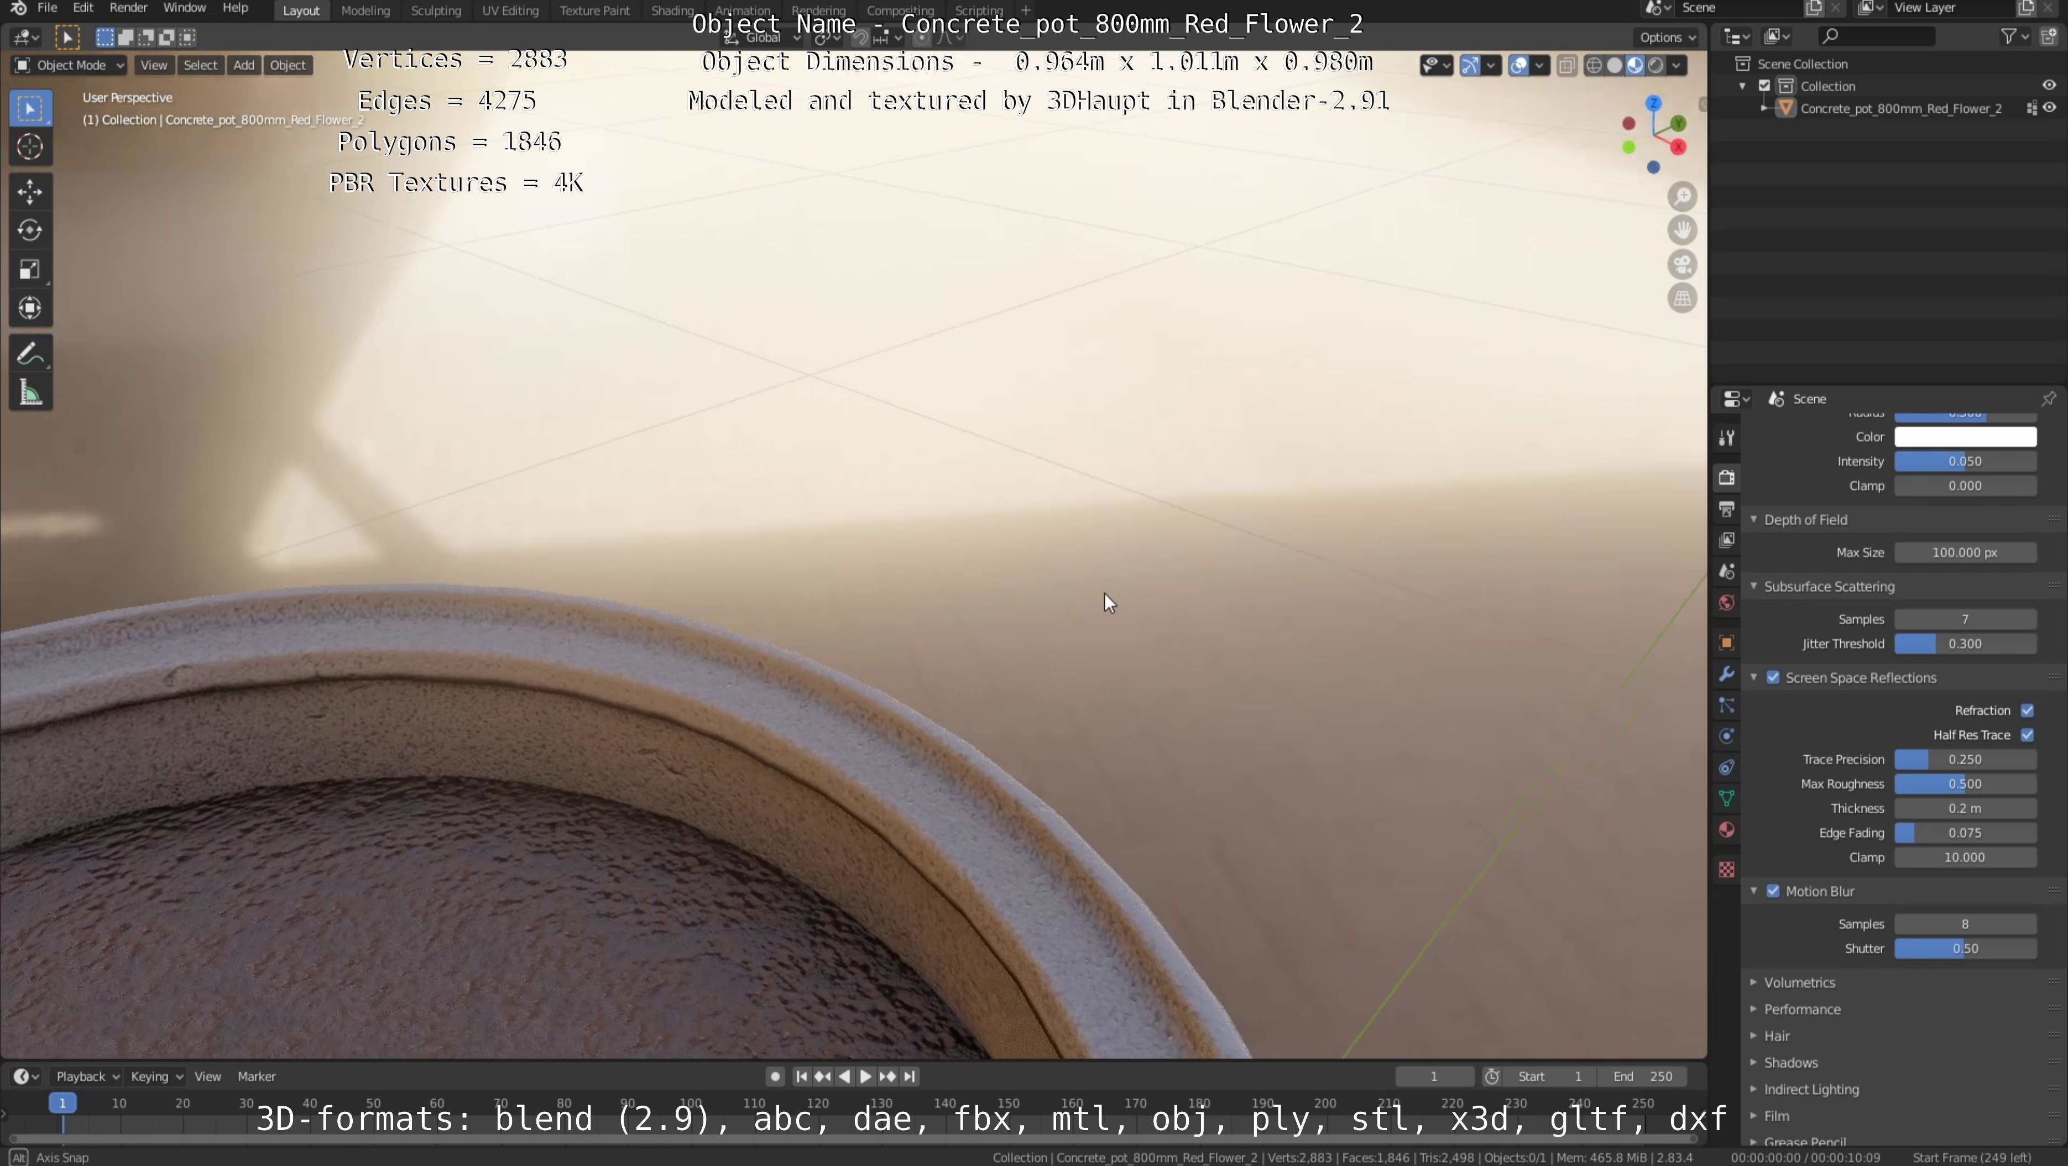The image size is (2068, 1166).
Task: Open the Modifier wrench properties tab
Action: [x=1727, y=674]
